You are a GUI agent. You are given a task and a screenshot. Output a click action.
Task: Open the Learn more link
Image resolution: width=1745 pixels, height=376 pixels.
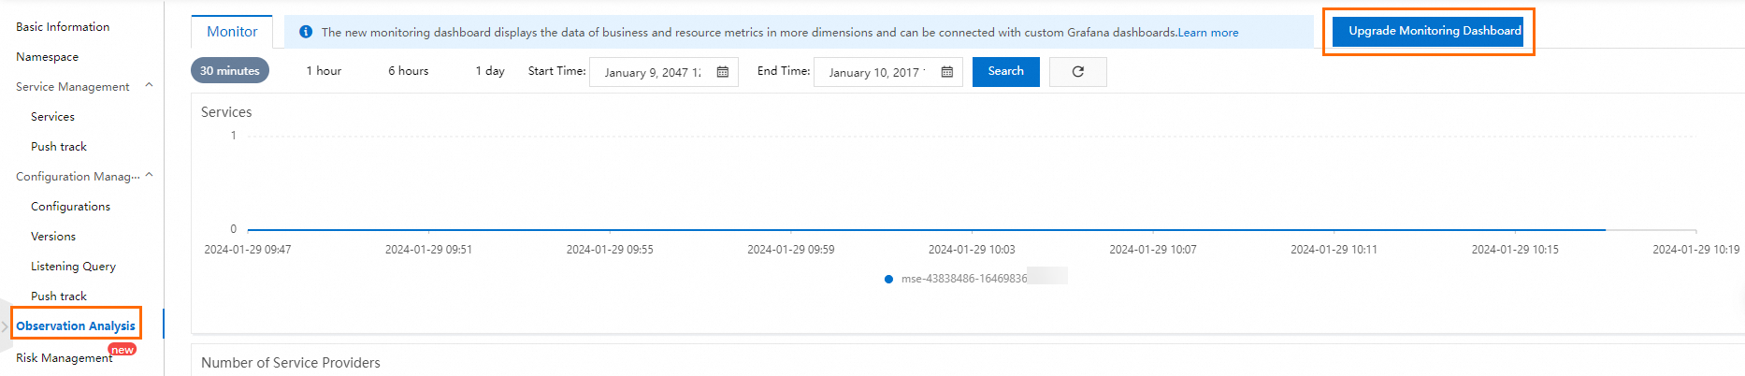(x=1208, y=33)
